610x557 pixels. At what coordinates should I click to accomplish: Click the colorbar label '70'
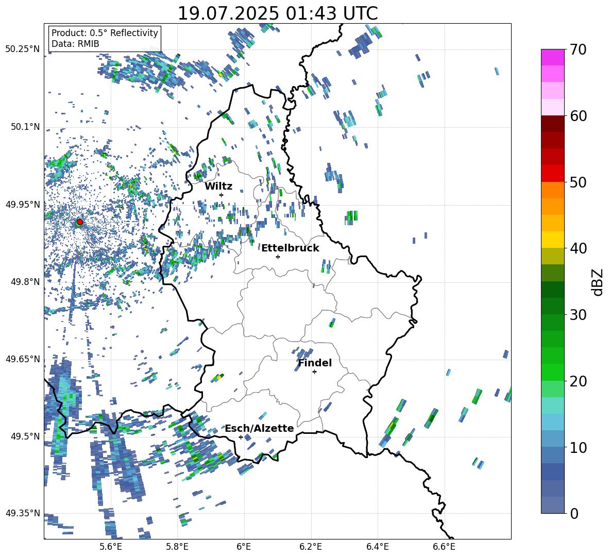[578, 50]
